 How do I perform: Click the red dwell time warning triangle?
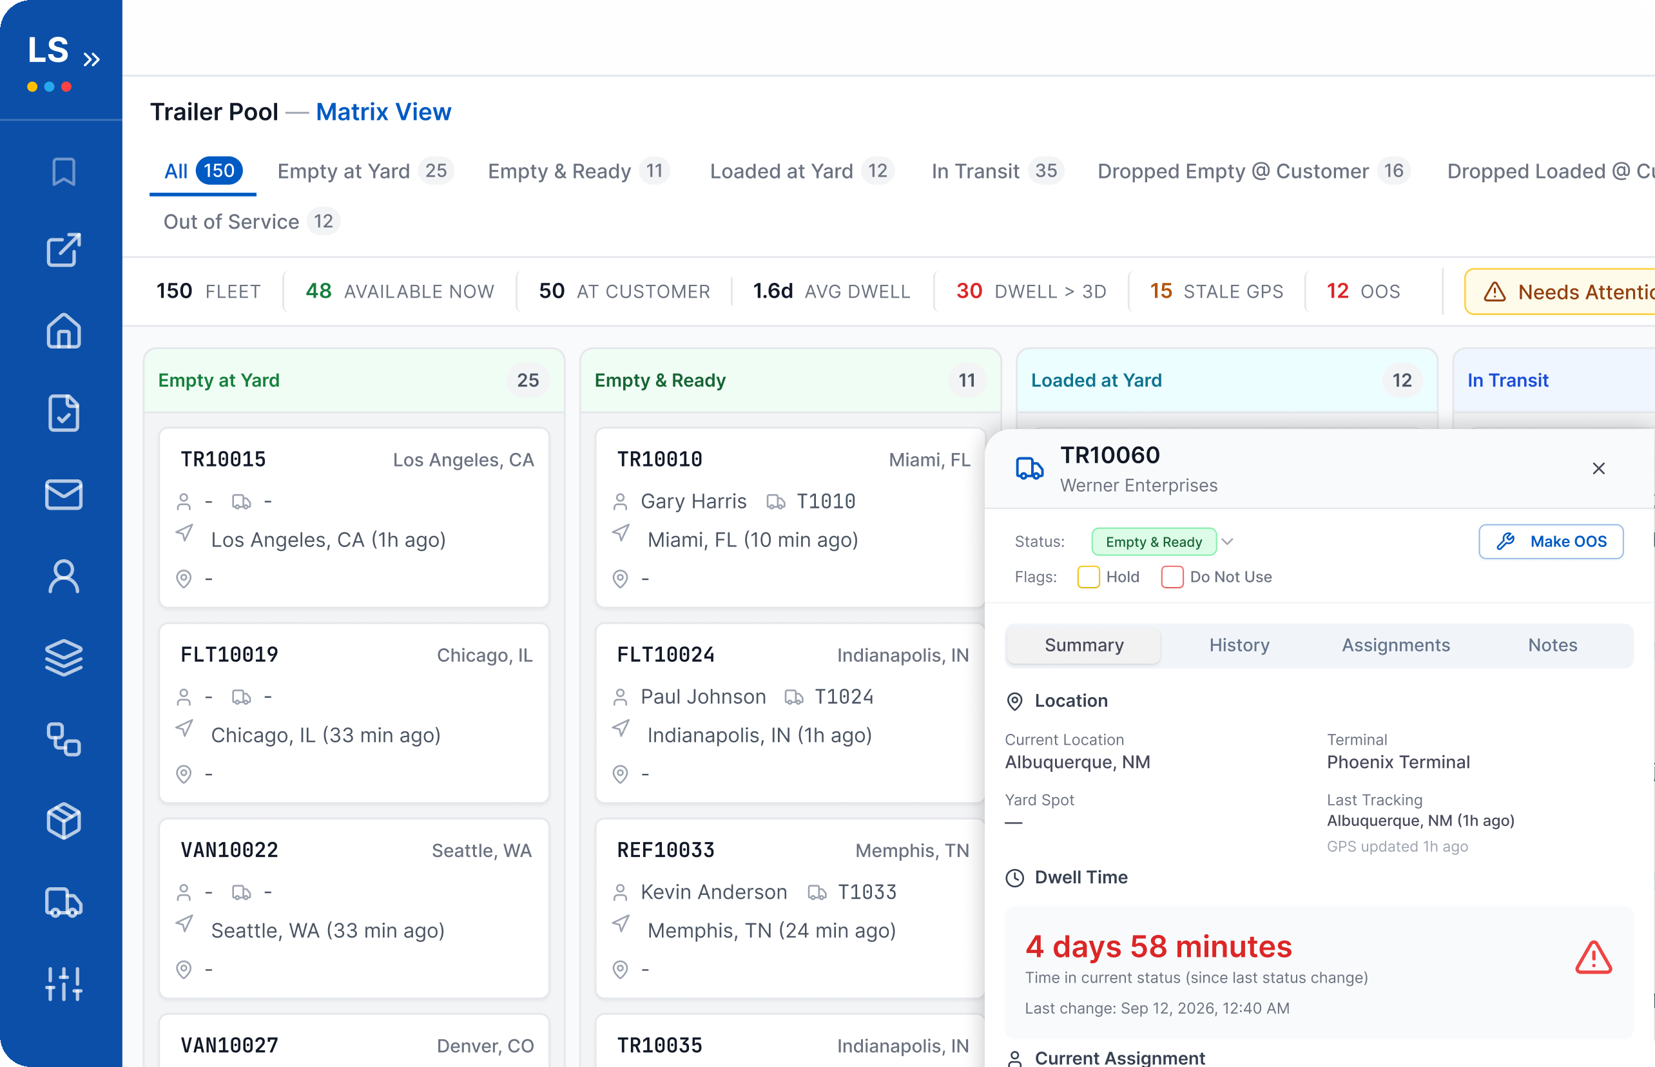(1593, 957)
